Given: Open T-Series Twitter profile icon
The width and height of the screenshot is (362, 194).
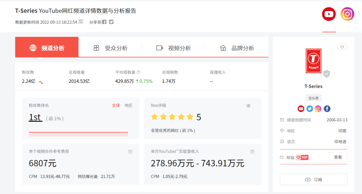Looking at the screenshot, I should tap(309, 109).
